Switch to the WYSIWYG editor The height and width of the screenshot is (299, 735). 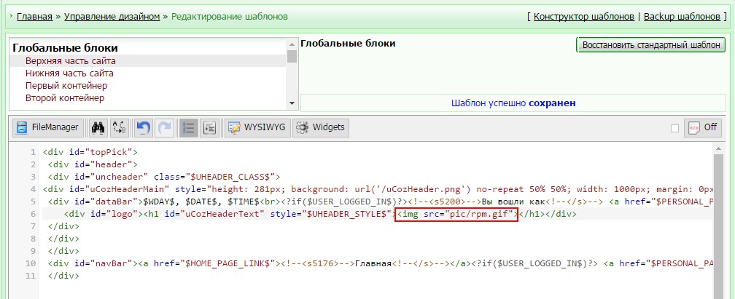tap(257, 127)
